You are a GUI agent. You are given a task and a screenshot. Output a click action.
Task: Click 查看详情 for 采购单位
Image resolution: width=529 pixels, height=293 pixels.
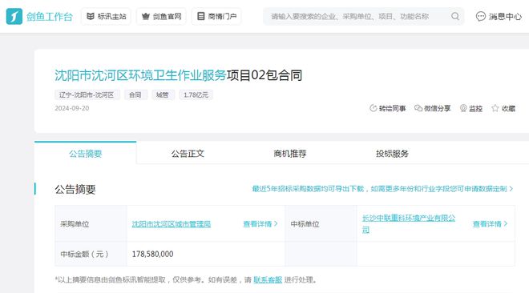click(x=260, y=223)
